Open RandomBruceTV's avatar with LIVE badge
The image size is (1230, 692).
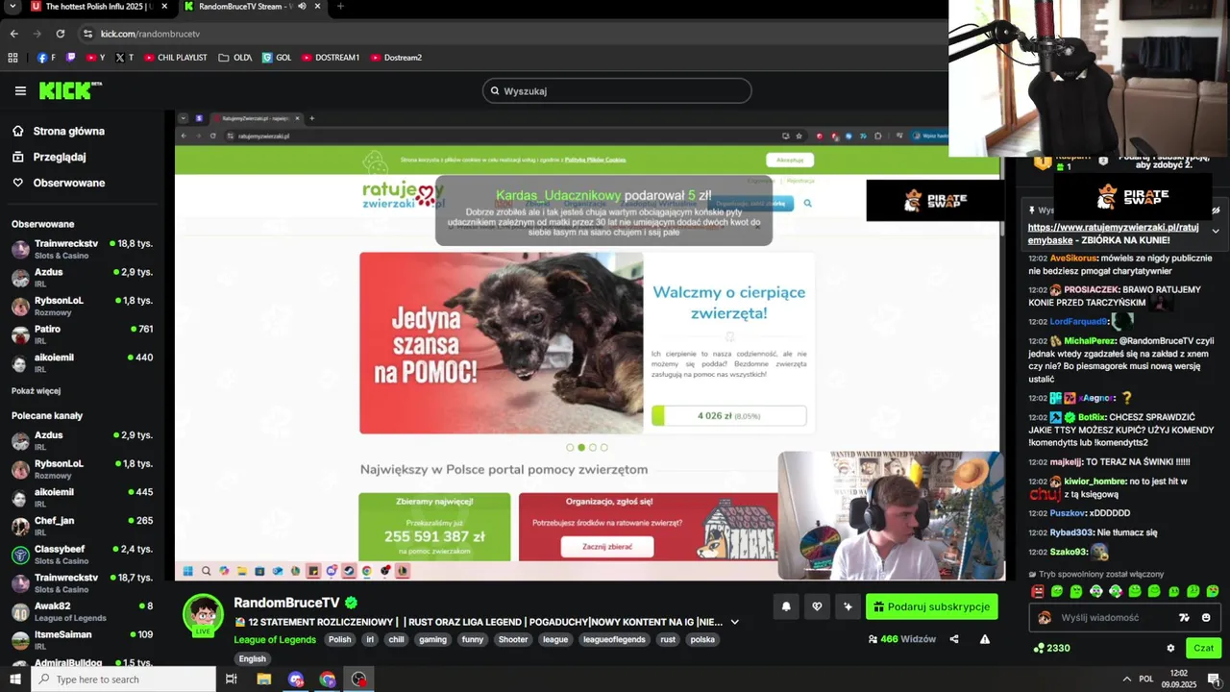[204, 615]
